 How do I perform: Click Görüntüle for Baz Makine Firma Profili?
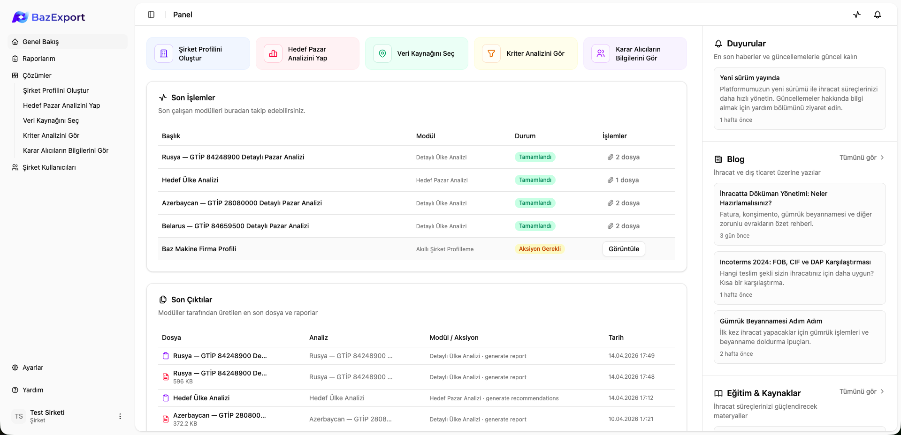(623, 249)
